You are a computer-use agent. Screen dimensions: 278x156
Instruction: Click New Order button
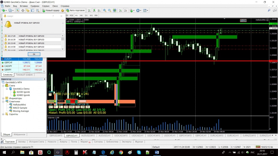tap(51, 10)
